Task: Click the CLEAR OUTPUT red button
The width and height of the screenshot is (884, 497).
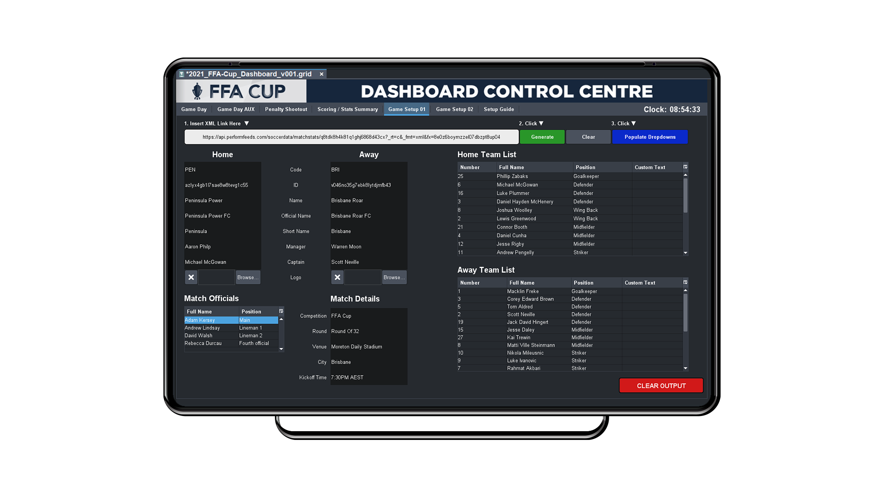Action: (x=661, y=385)
